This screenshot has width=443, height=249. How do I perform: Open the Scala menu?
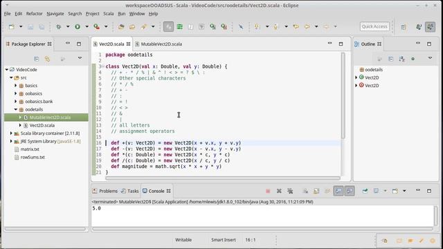(x=108, y=14)
